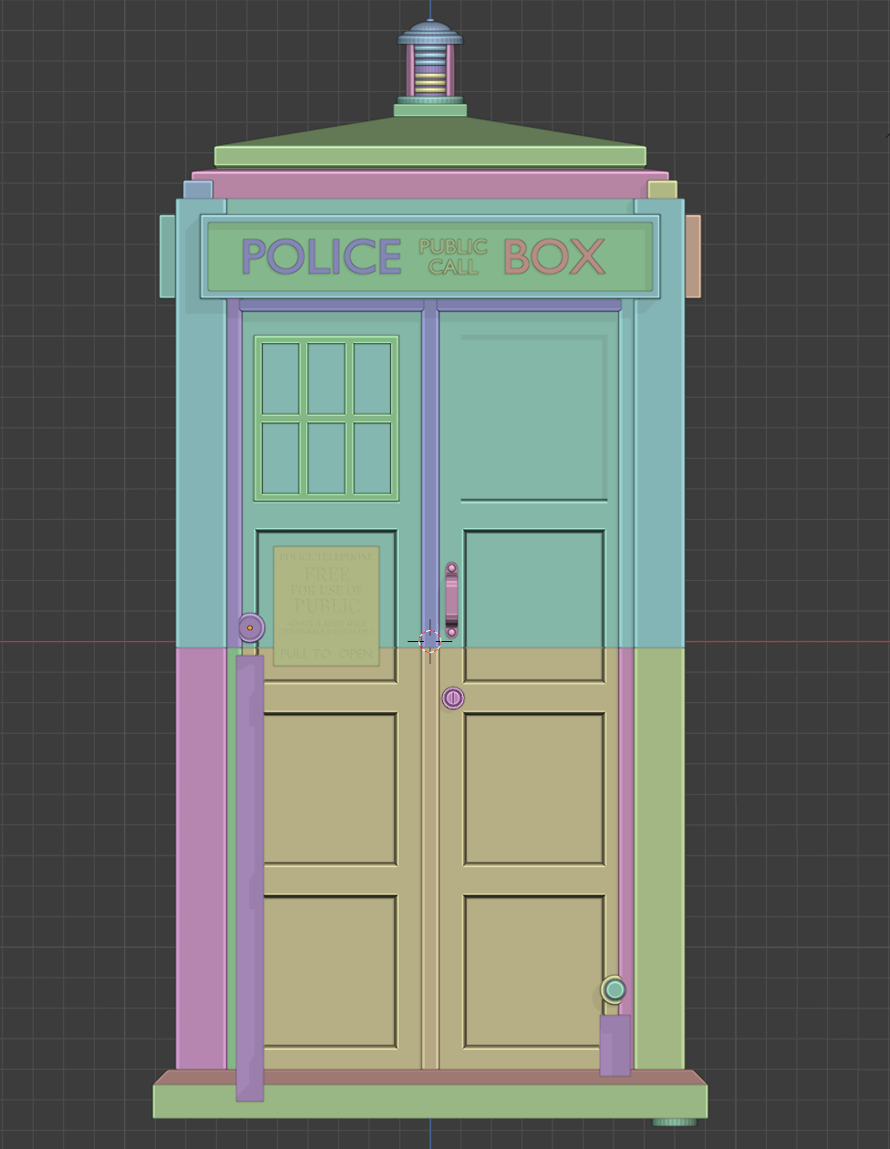
Task: Select the round teal knob near the bottom right
Action: pos(615,989)
